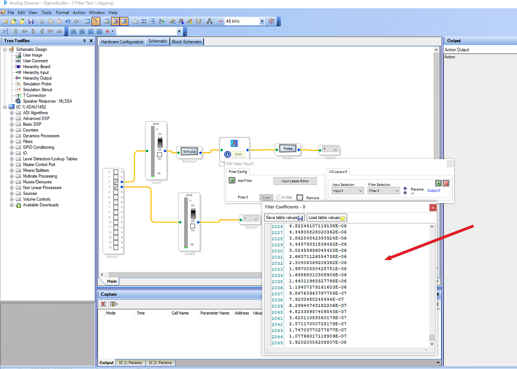Open Output1 channel dropdown
The width and height of the screenshot is (517, 369).
(330, 149)
